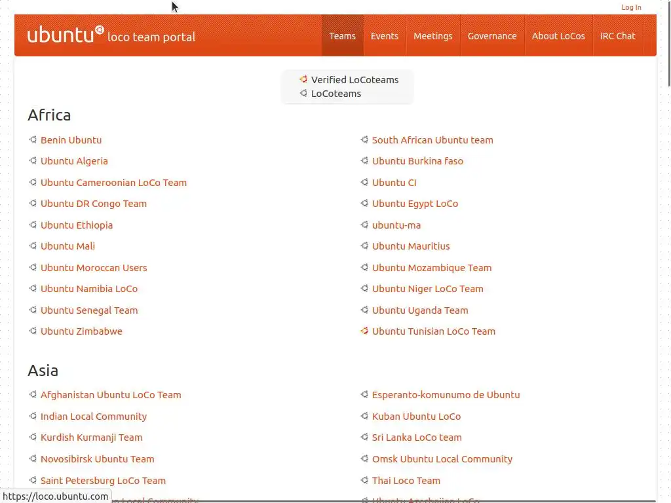Click the ubuntu-ma team link
Screen dimensions: 671x503
396,225
